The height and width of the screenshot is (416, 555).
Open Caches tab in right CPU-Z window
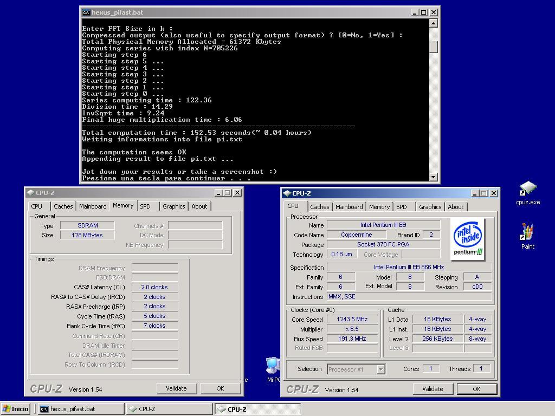click(x=320, y=207)
